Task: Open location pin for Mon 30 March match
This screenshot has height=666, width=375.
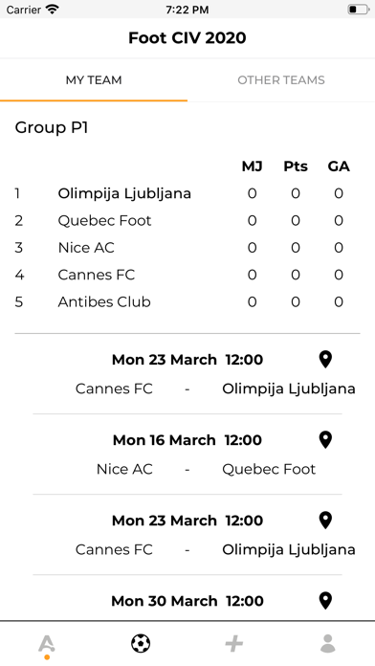Action: click(x=325, y=601)
